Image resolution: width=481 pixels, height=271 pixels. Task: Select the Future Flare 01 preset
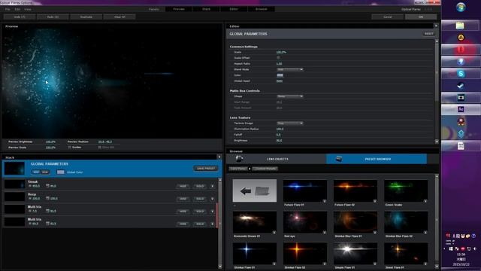click(x=305, y=190)
